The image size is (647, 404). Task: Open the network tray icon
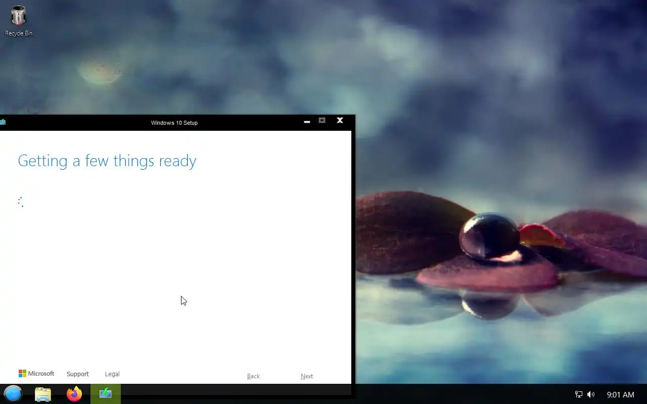click(579, 394)
